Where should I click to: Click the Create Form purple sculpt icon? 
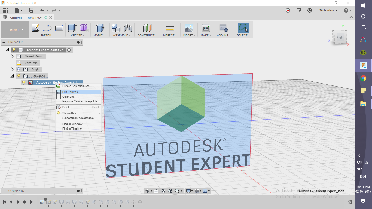[x=84, y=28]
